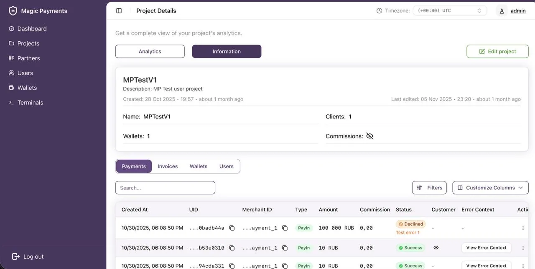Click View Error Context in 94cda331 row
The height and width of the screenshot is (269, 535).
pos(487,265)
